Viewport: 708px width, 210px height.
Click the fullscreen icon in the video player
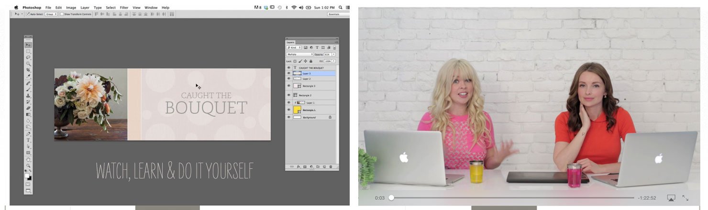pyautogui.click(x=686, y=198)
